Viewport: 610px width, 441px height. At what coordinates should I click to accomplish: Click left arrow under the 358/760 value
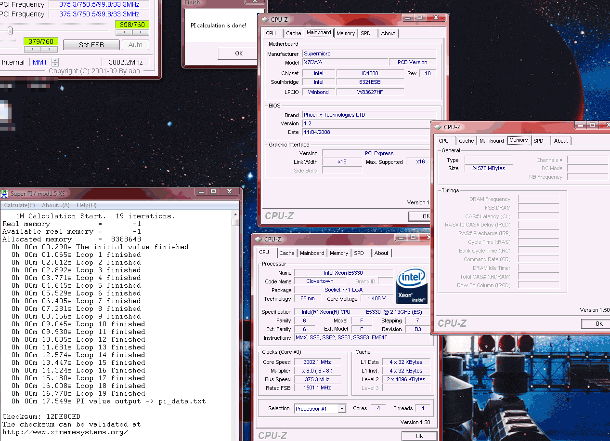[124, 32]
